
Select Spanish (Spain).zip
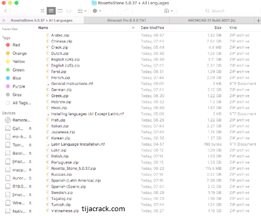tap(68, 187)
